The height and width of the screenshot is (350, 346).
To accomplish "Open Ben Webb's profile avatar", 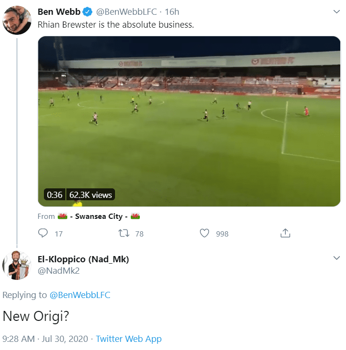I will pos(17,20).
